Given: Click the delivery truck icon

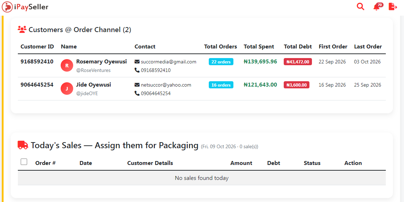Looking at the screenshot, I should click(23, 145).
